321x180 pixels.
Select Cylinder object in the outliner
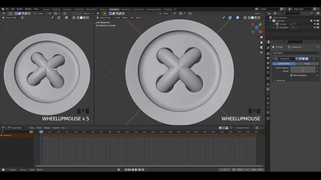283,24
